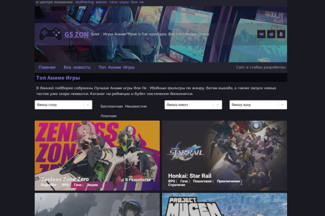Open Топ Аниме Игры menu item
The width and height of the screenshot is (325, 216).
coord(116,67)
